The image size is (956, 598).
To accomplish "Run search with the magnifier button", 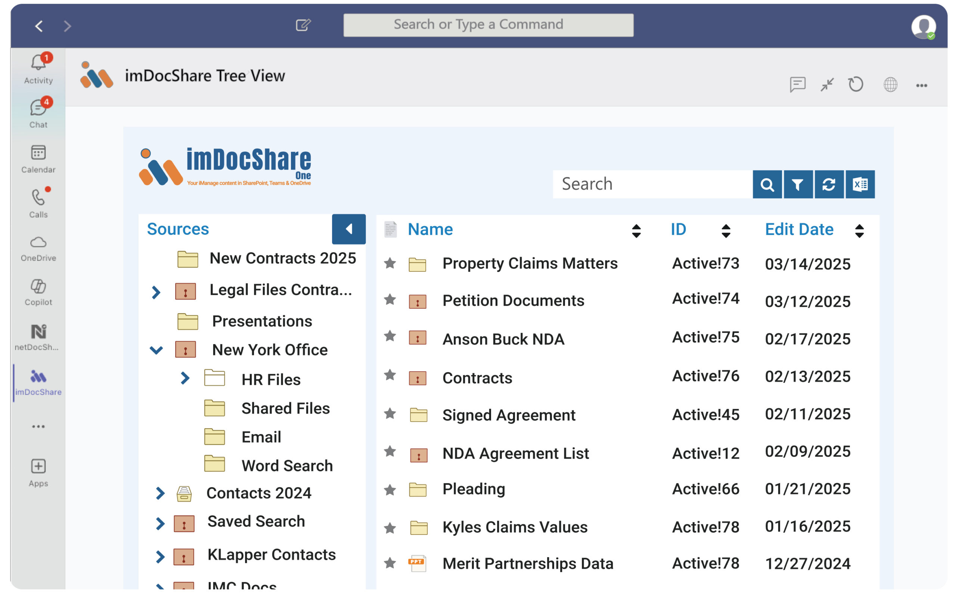I will pyautogui.click(x=767, y=184).
